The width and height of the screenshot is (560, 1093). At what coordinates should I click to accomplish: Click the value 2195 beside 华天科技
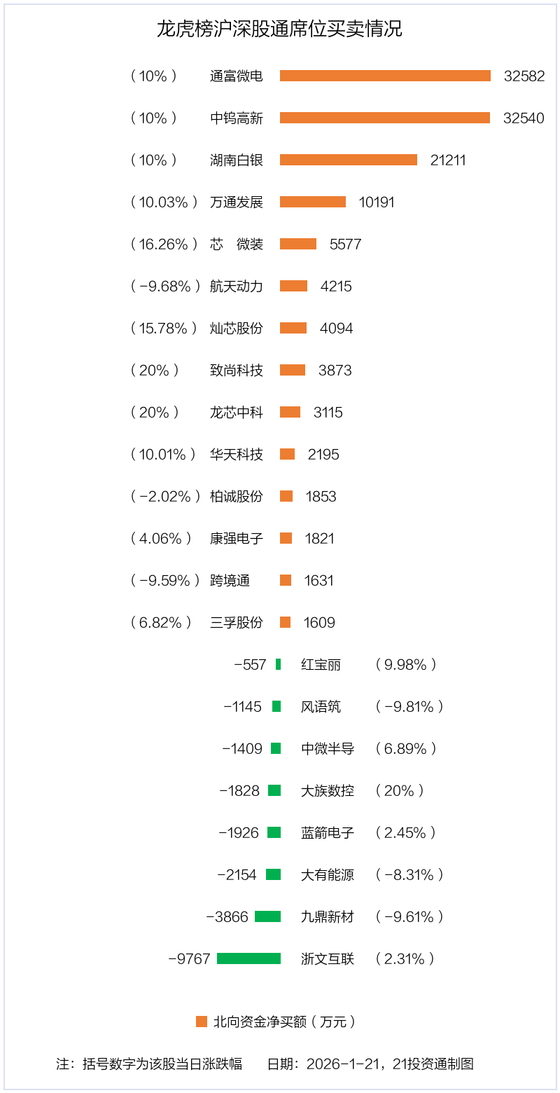pos(323,454)
